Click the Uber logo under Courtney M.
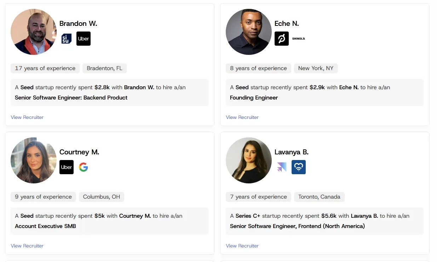Viewport: 437px width, 262px height. (67, 167)
